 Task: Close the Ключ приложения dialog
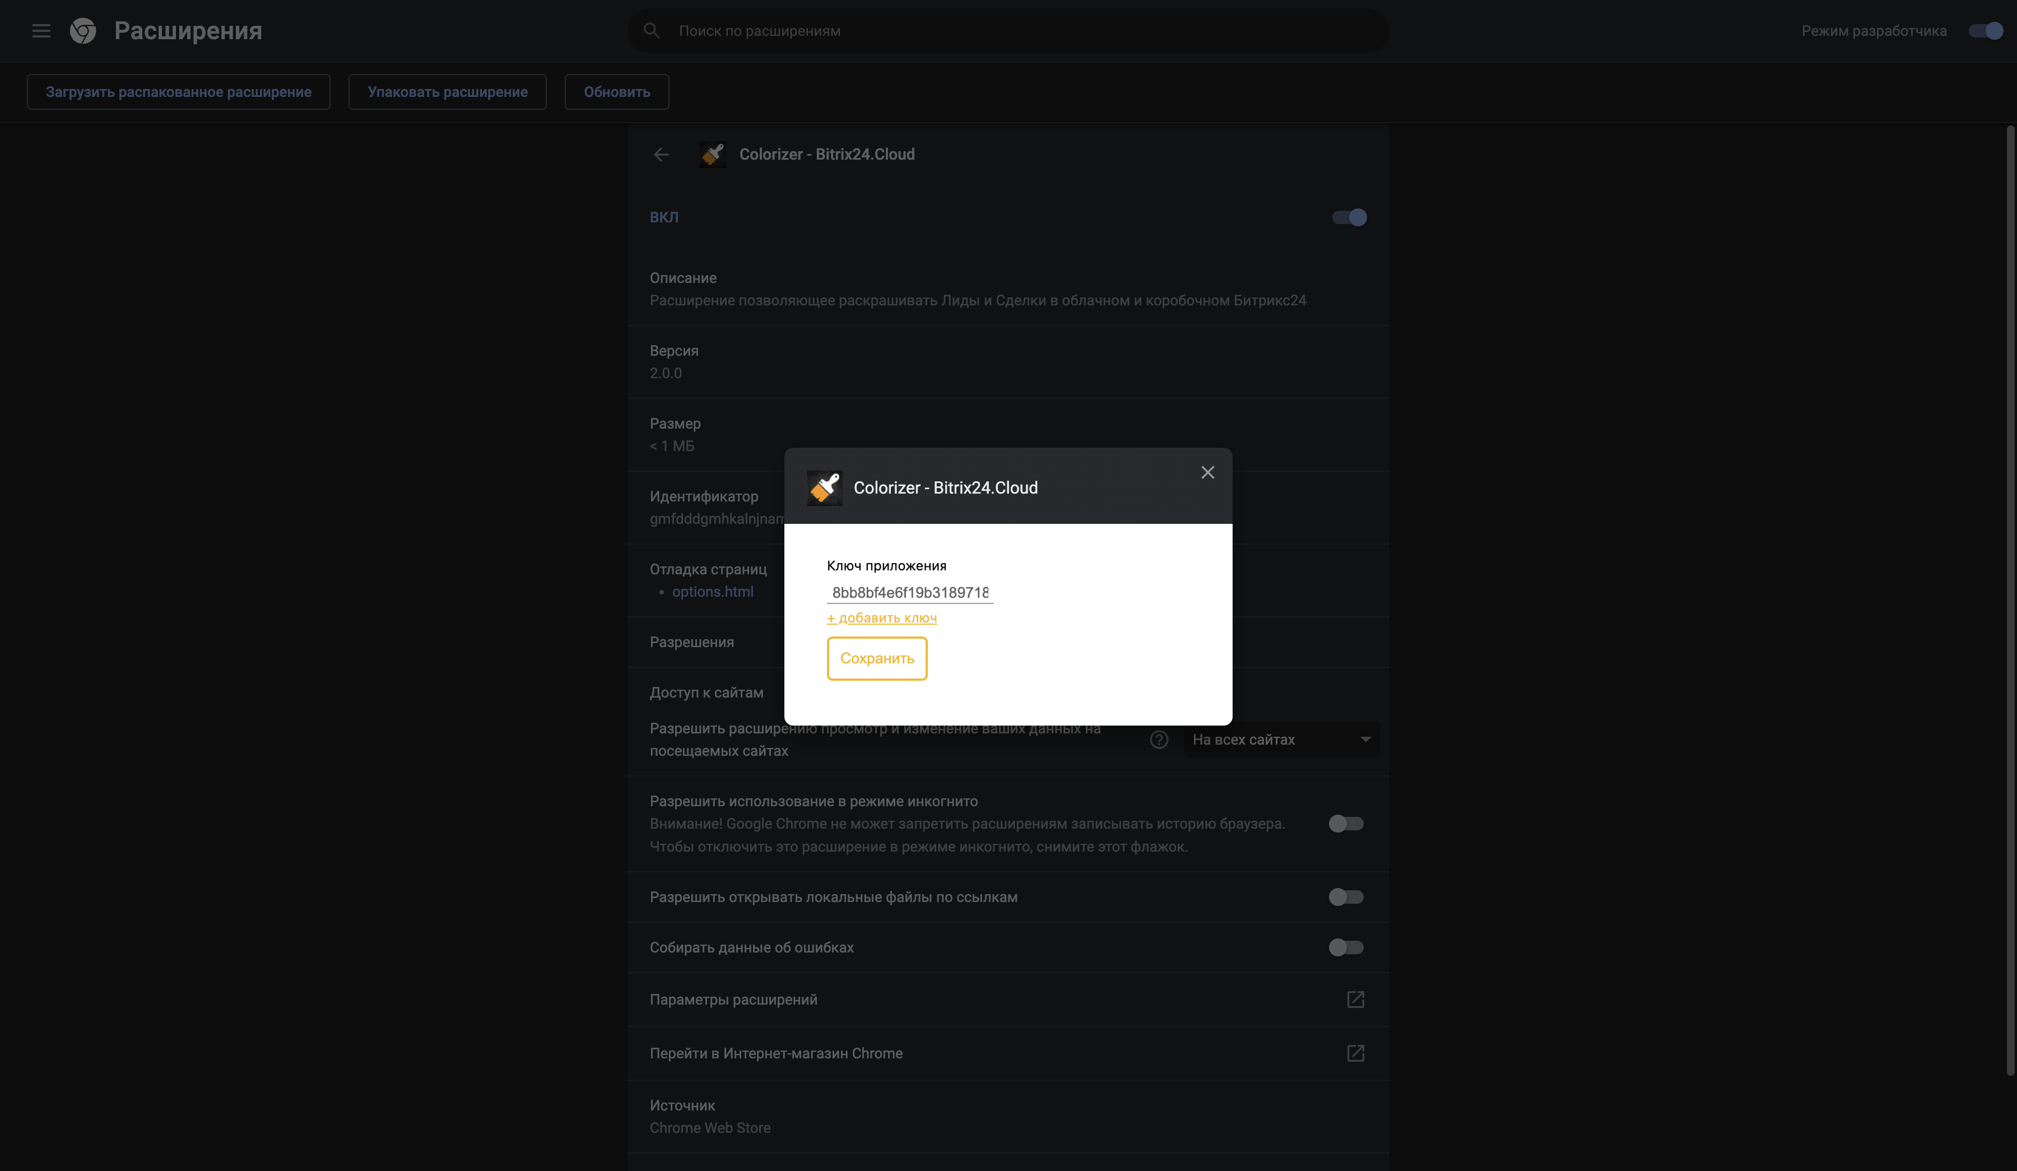(1207, 472)
